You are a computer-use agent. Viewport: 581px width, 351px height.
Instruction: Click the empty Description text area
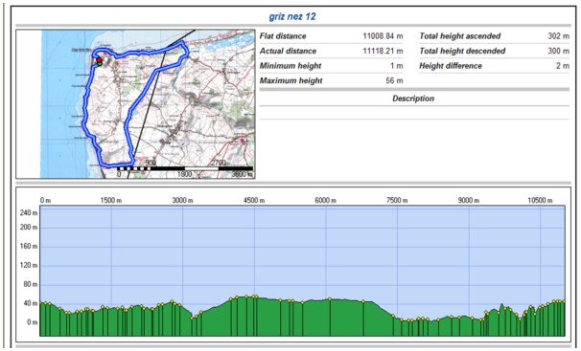pyautogui.click(x=414, y=113)
